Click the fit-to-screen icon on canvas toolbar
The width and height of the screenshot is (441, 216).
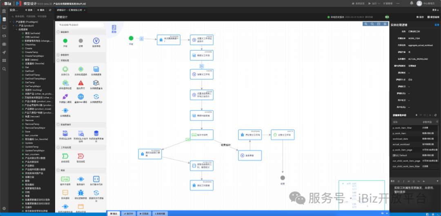pos(379,24)
